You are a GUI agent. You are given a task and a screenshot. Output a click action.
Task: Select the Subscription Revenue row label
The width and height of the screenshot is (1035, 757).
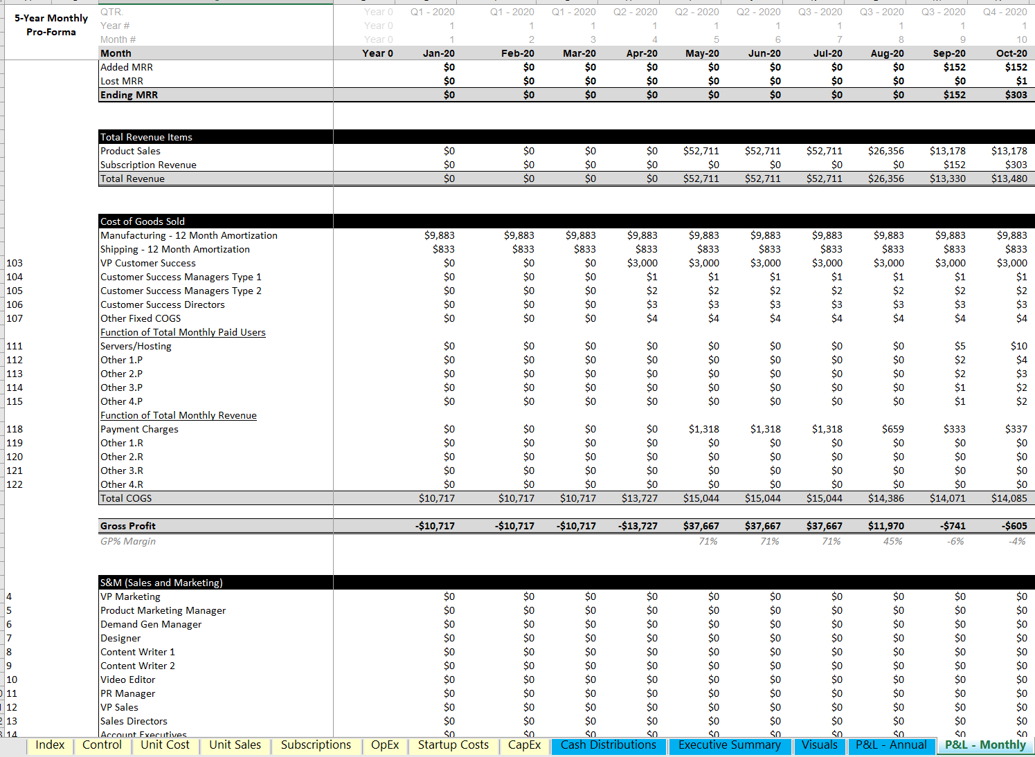point(148,165)
